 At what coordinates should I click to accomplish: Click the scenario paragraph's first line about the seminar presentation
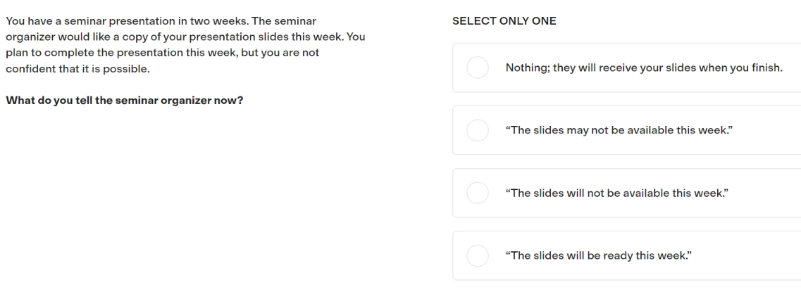(x=161, y=21)
